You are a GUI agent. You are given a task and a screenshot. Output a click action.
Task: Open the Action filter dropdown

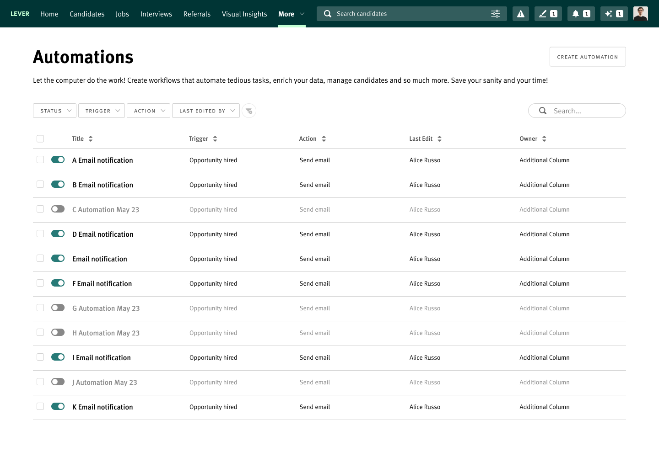pos(149,111)
